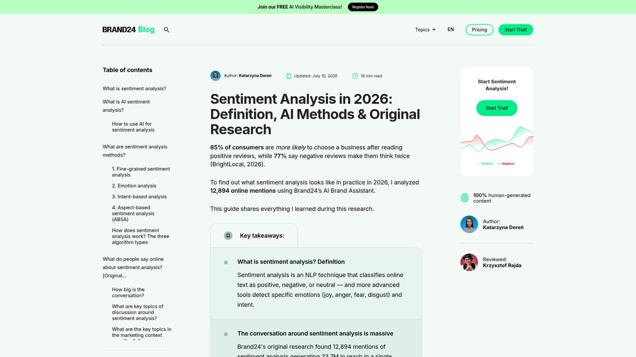
Task: Click the 19 min read text
Action: tap(371, 76)
